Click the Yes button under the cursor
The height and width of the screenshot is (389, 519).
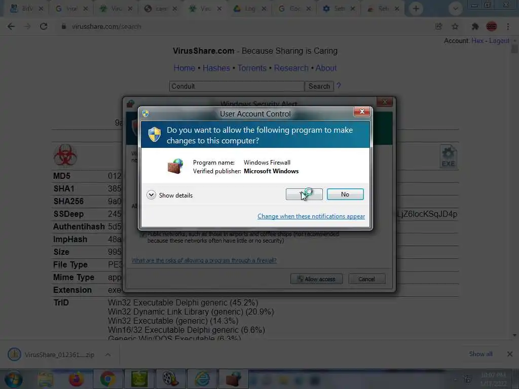pyautogui.click(x=304, y=194)
